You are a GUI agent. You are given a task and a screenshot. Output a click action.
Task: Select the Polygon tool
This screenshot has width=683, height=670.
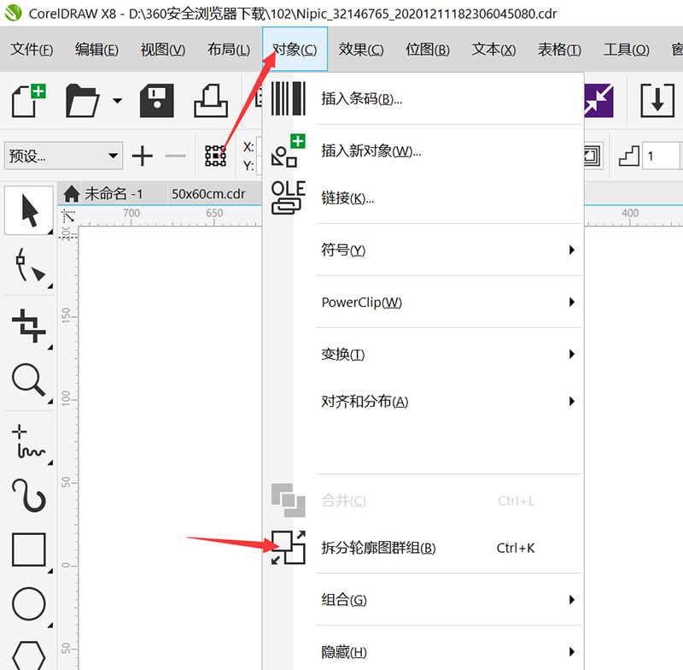pos(29,655)
